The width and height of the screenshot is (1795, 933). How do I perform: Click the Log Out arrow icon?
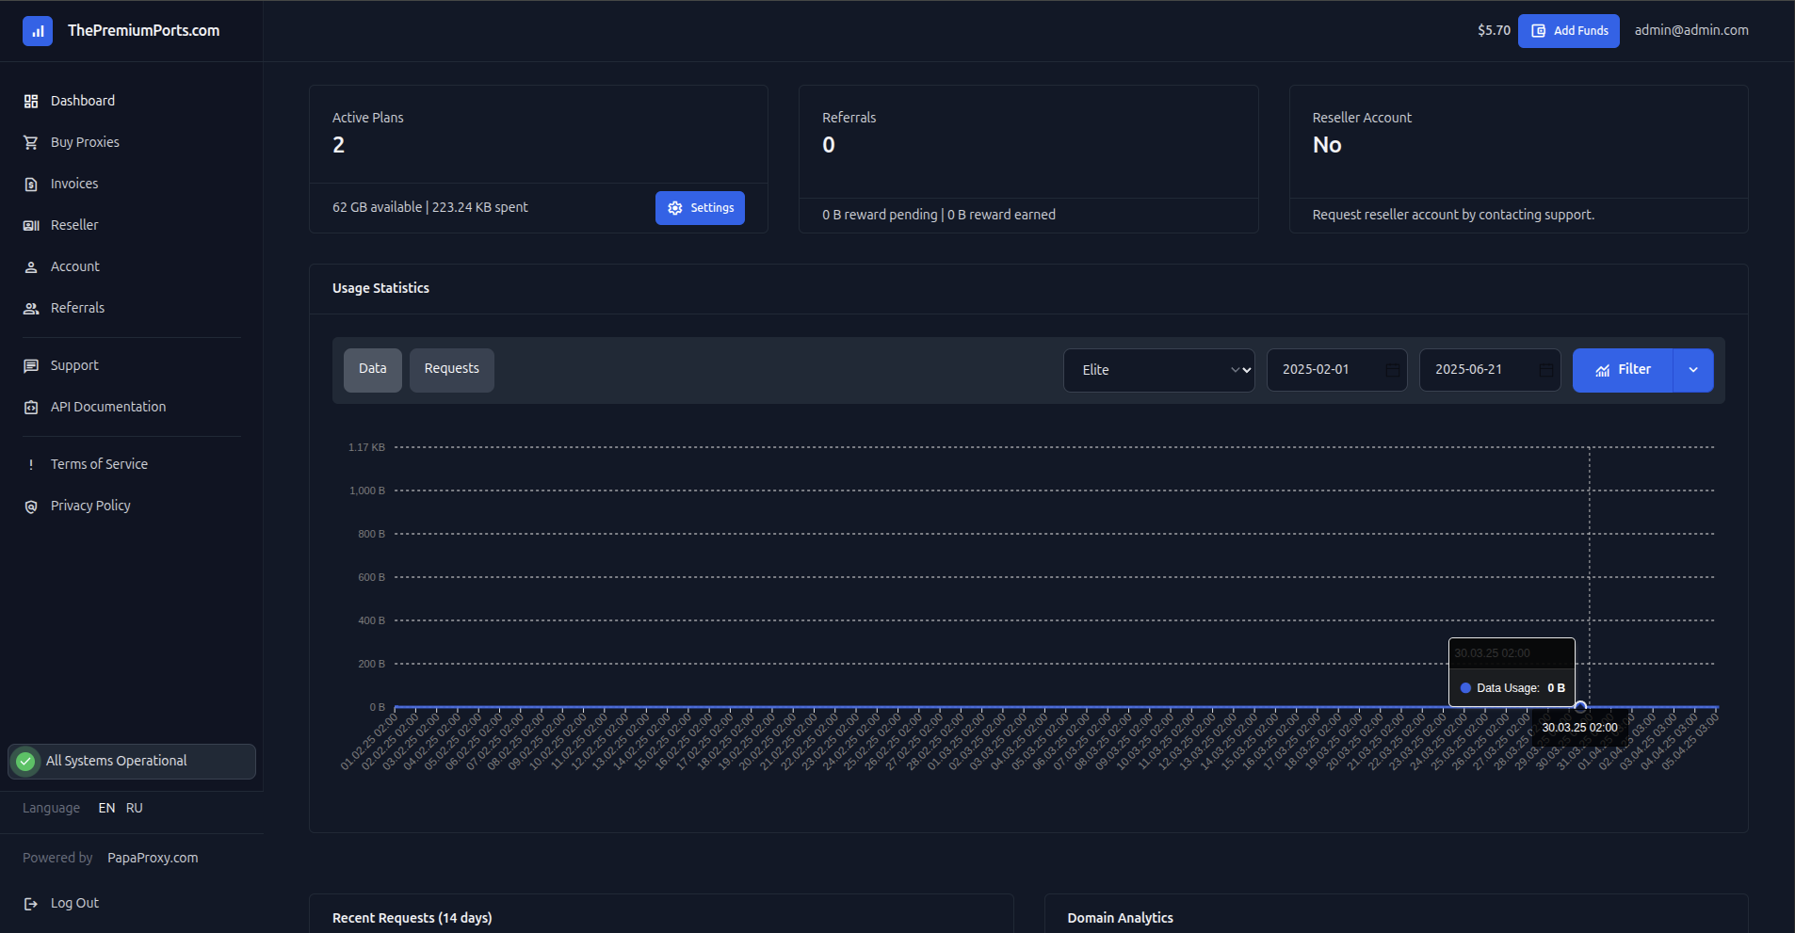pyautogui.click(x=31, y=903)
